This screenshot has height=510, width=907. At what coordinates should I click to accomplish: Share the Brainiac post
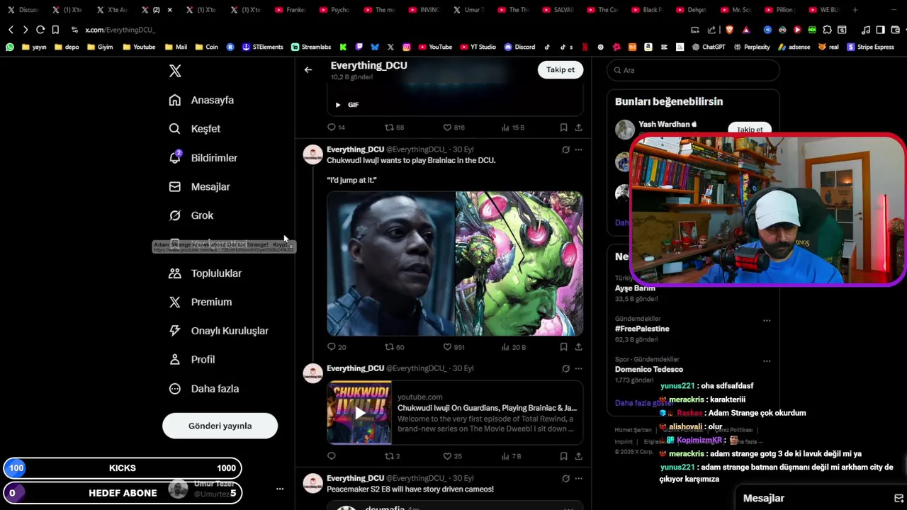(578, 347)
